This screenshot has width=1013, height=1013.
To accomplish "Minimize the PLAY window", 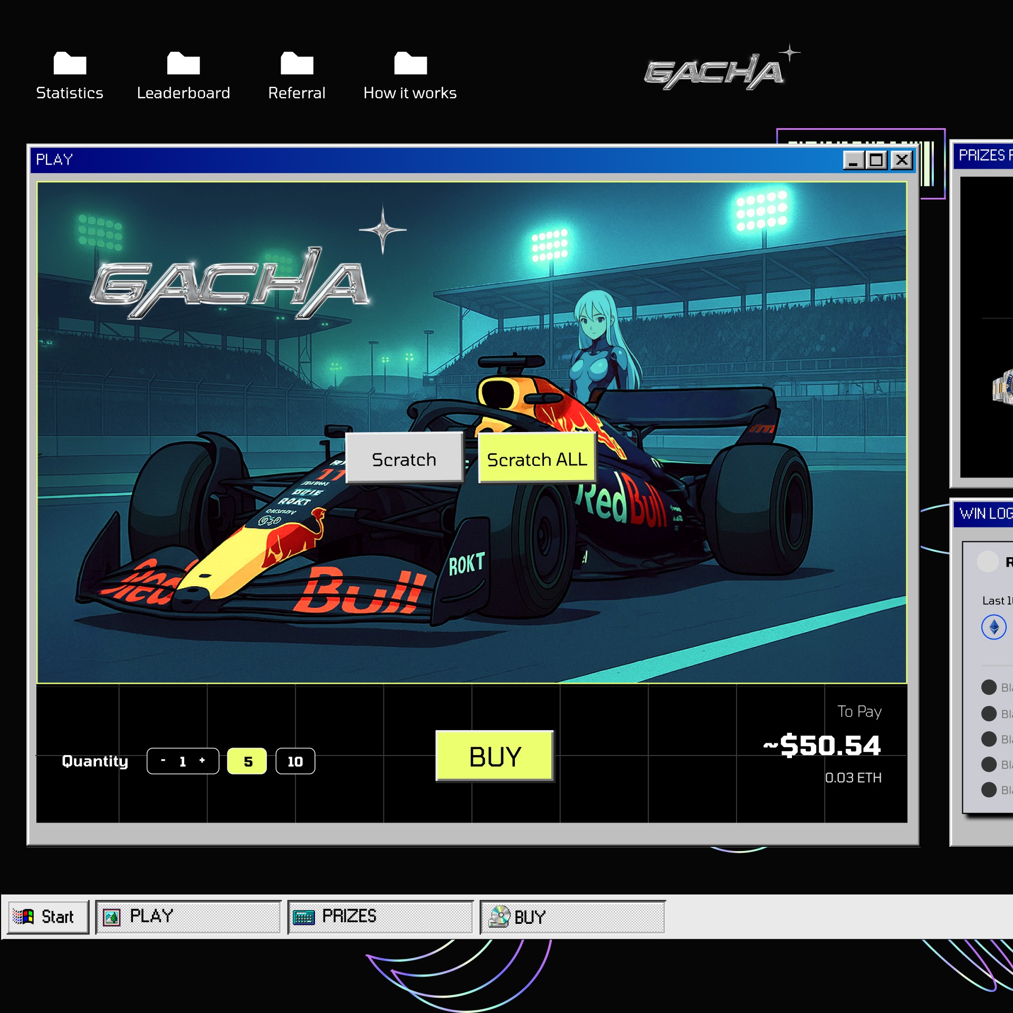I will [854, 160].
